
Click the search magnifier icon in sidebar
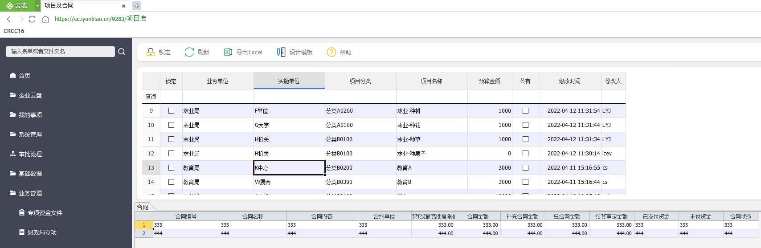(122, 52)
